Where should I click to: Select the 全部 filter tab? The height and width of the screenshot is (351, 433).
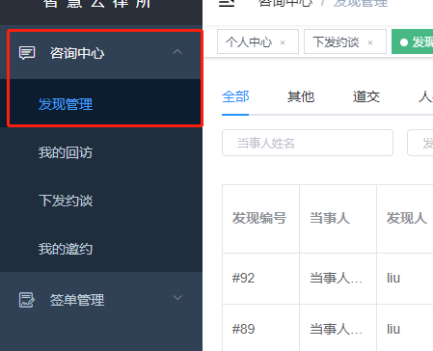(x=235, y=96)
